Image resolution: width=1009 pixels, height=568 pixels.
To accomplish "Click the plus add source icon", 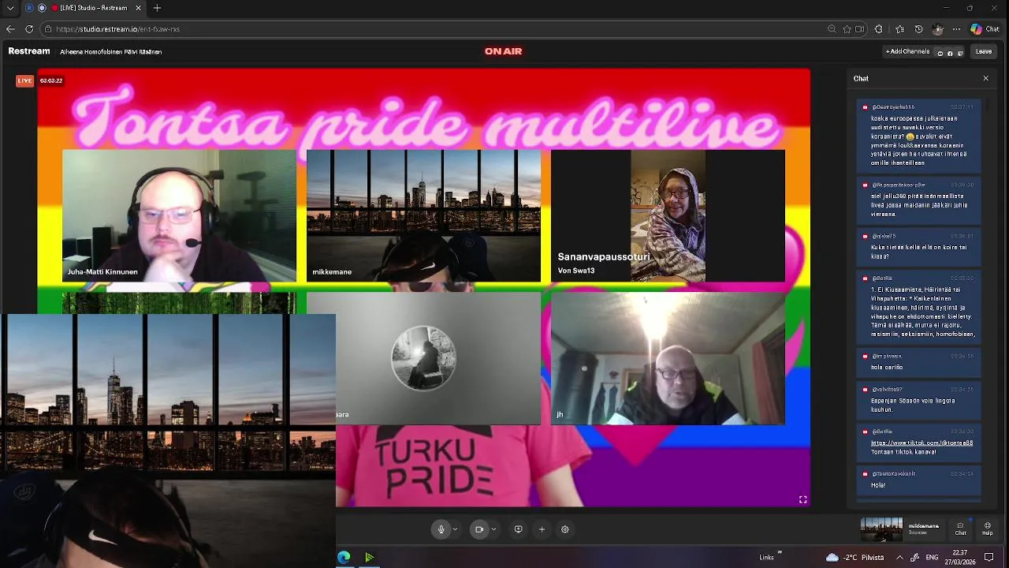I will click(x=542, y=529).
